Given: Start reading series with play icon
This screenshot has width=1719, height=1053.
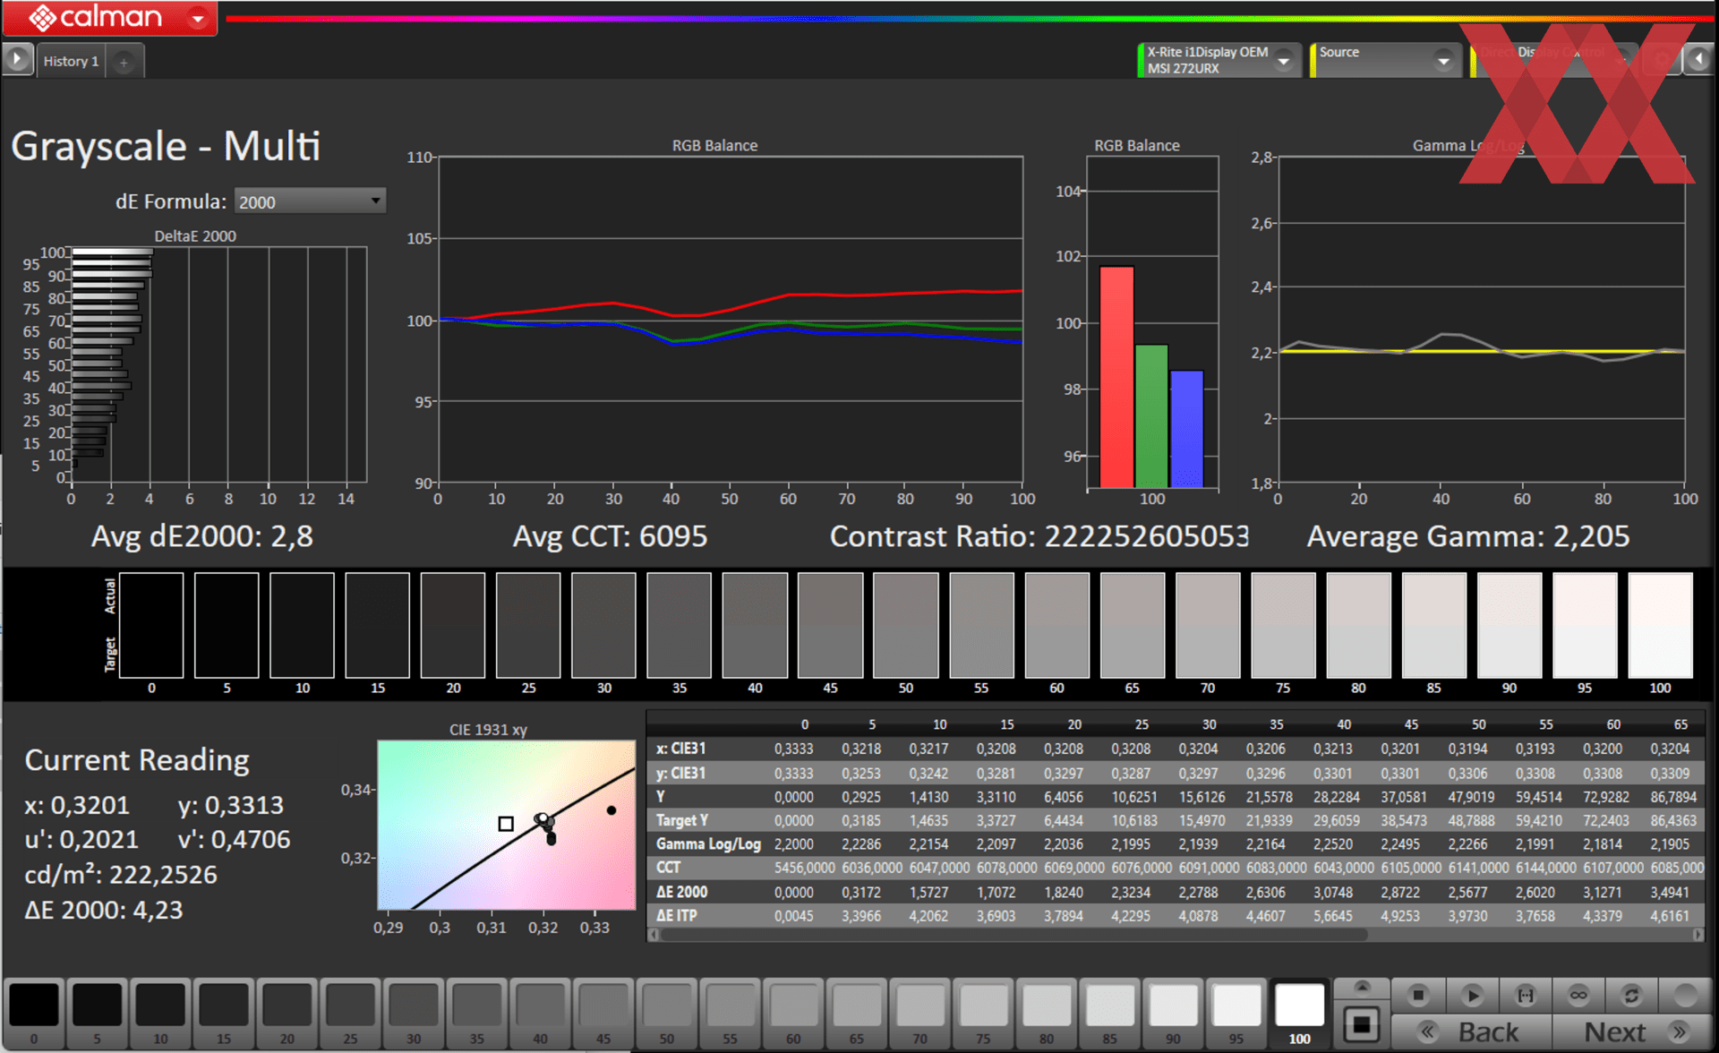Looking at the screenshot, I should tap(1472, 995).
